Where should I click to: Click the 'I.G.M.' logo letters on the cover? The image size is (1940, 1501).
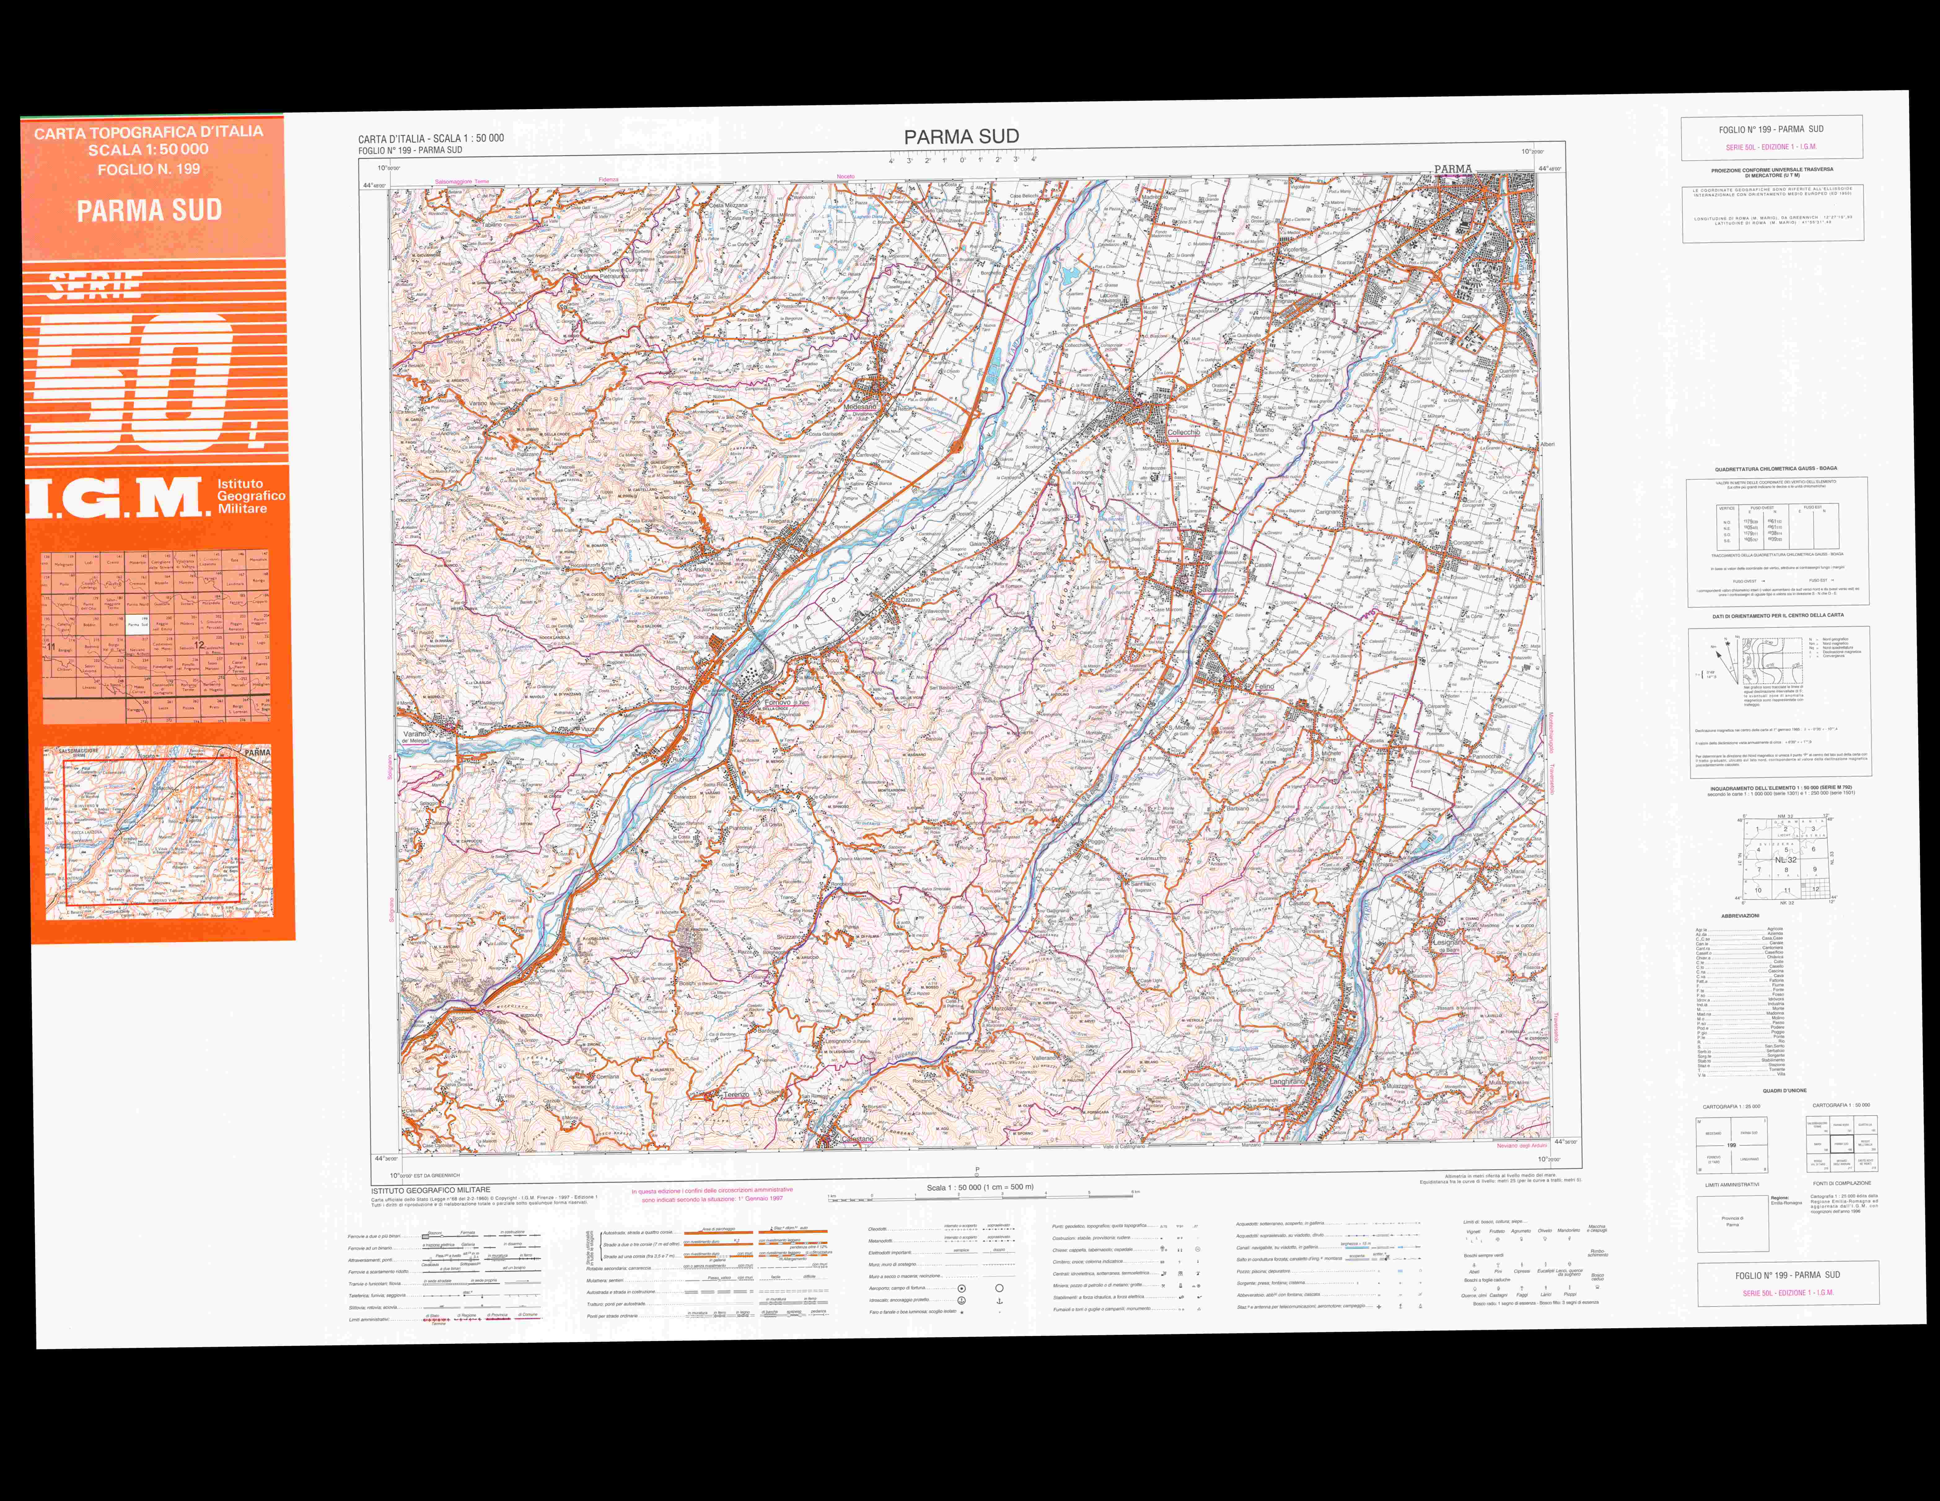click(x=119, y=498)
